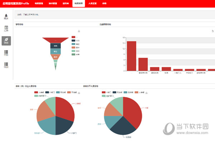Screen dimensions: 215x141
Task: Download the funnel chart via save icon
Action: pyautogui.click(x=79, y=31)
